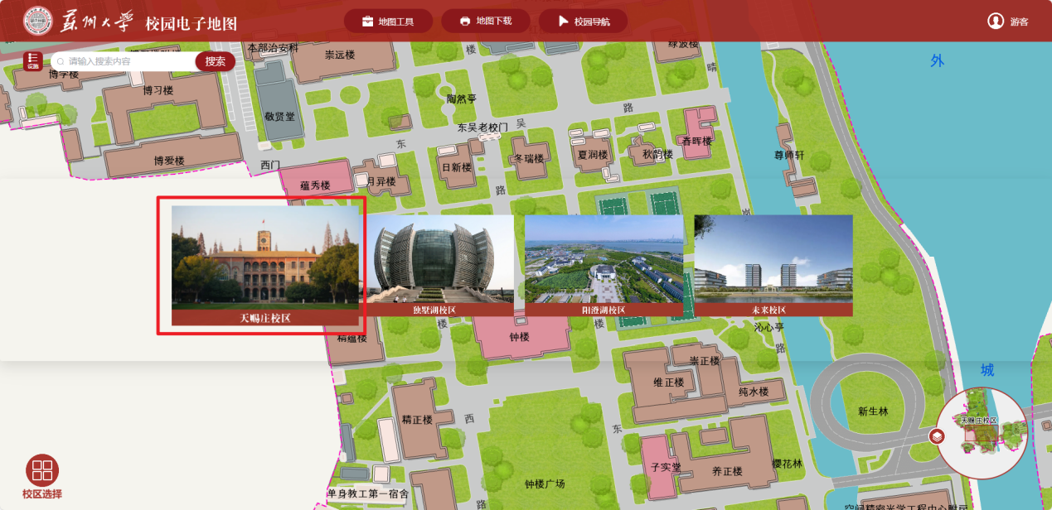Click the layers icon beside the minimap
The height and width of the screenshot is (510, 1052).
[937, 436]
